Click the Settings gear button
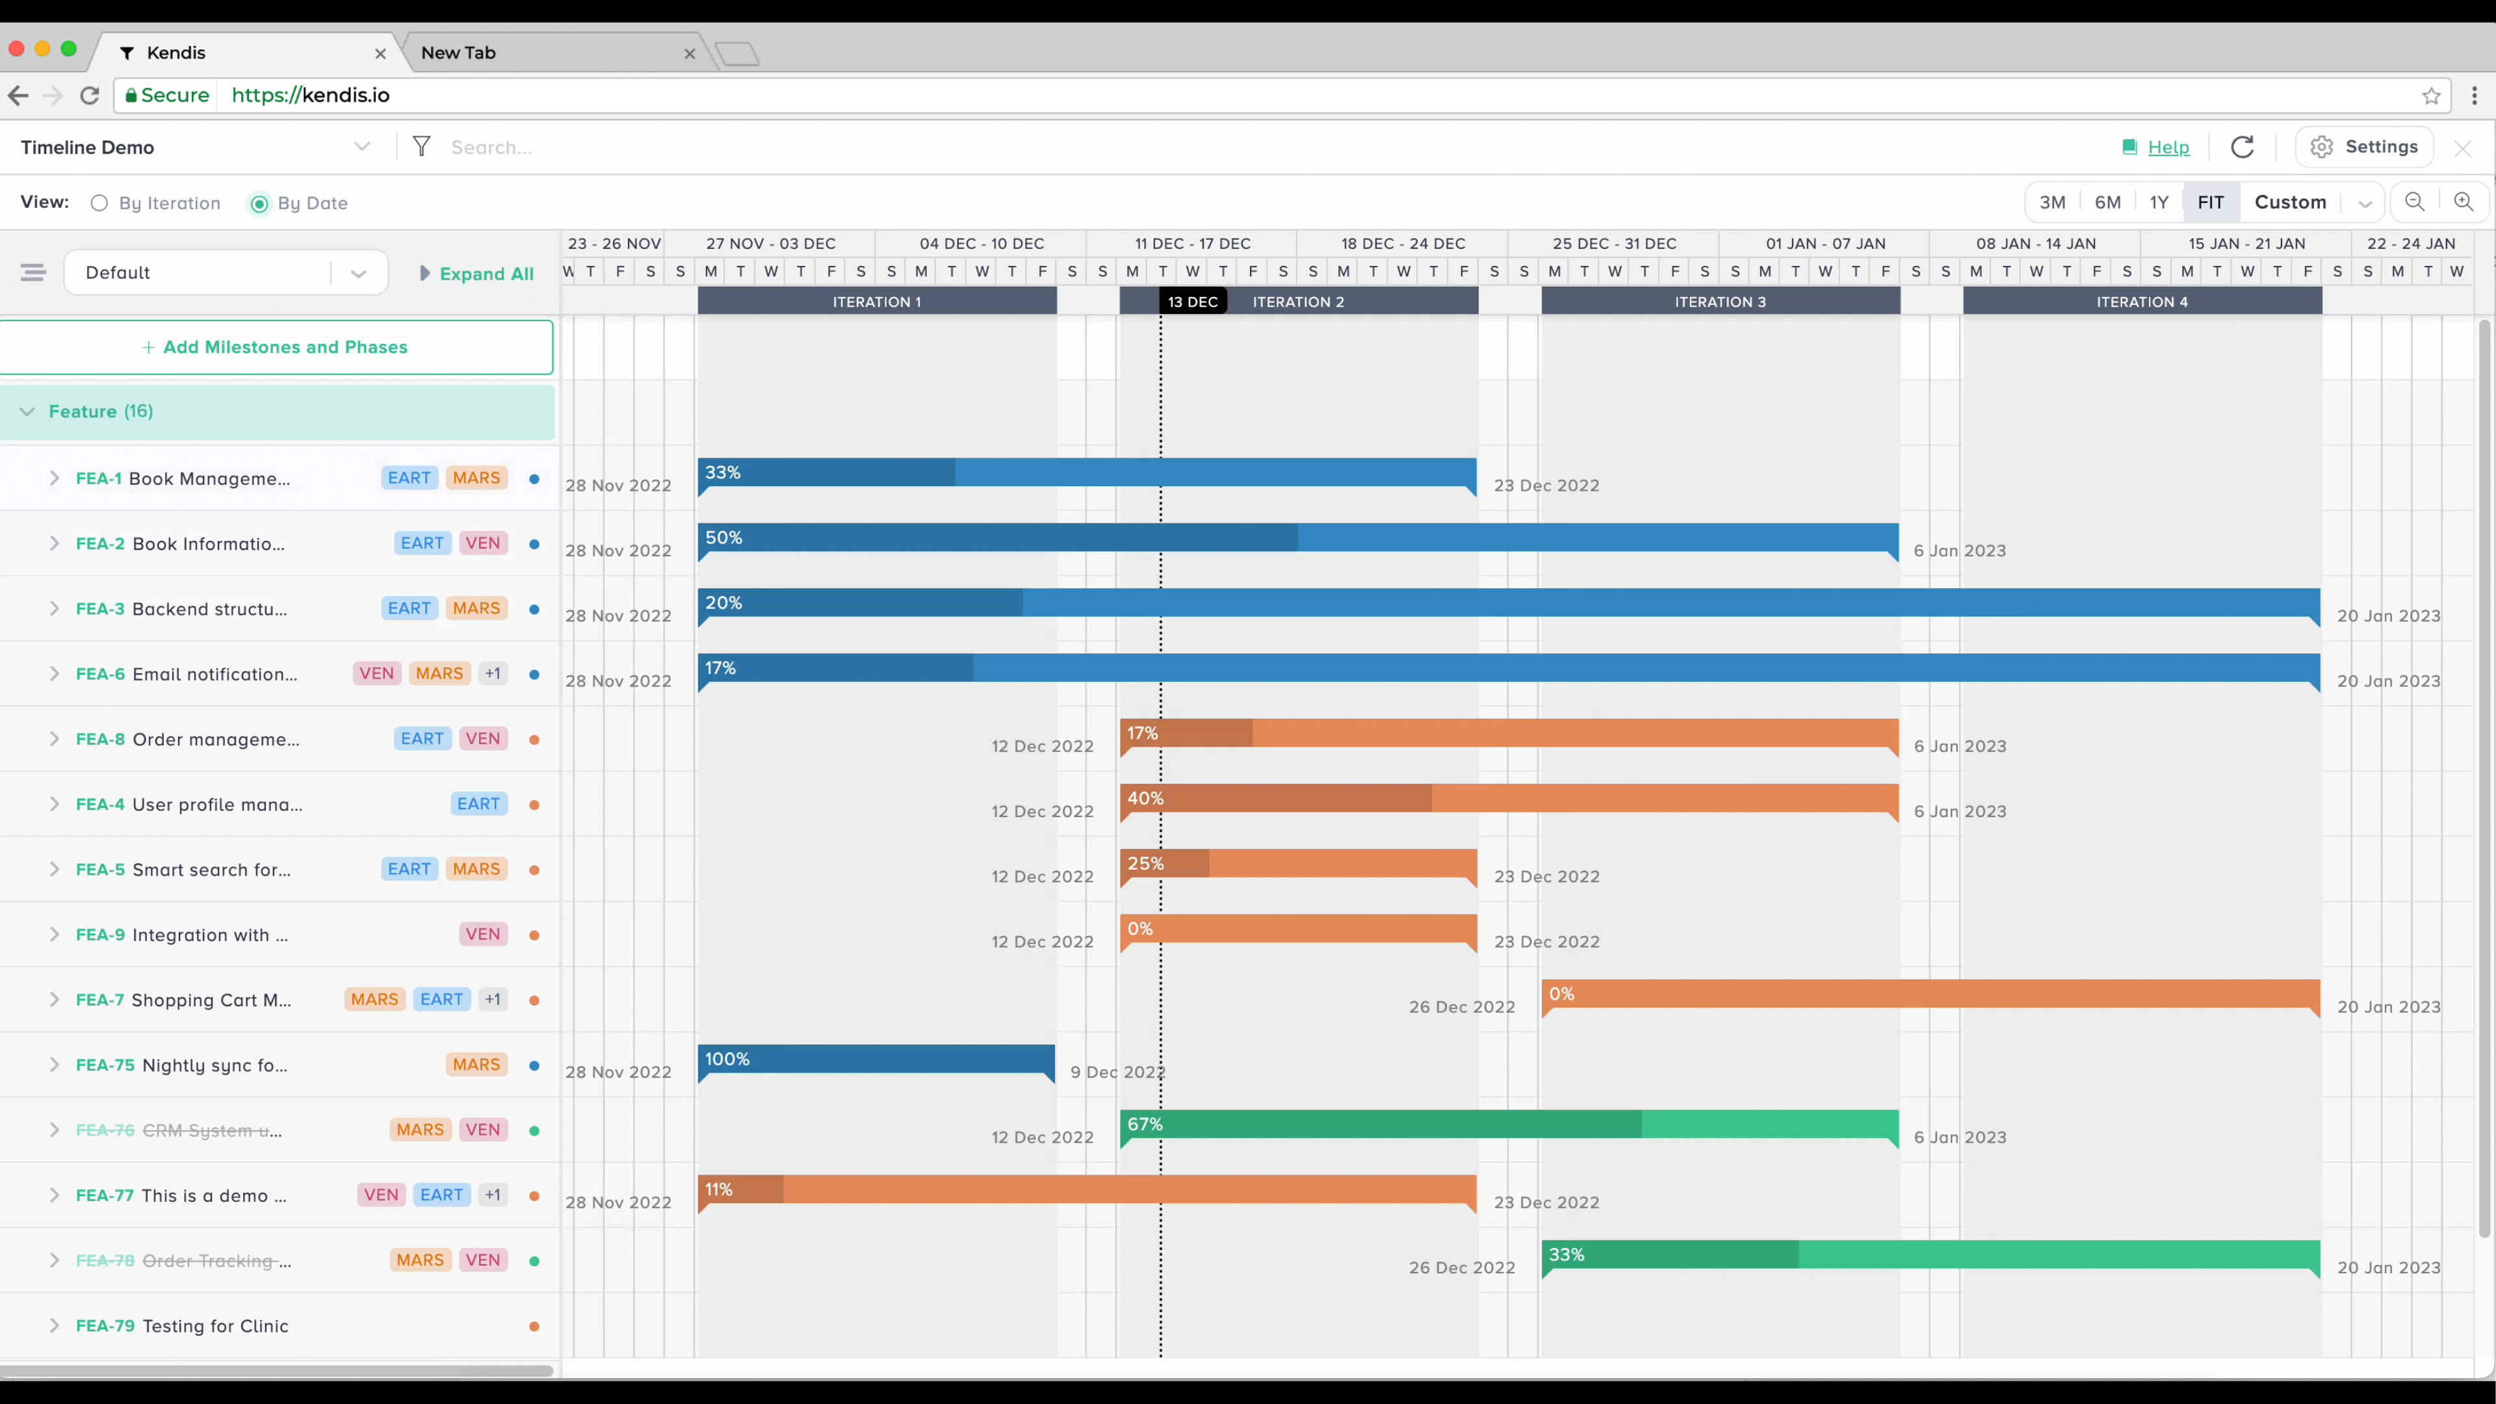Viewport: 2496px width, 1404px height. [x=2364, y=148]
